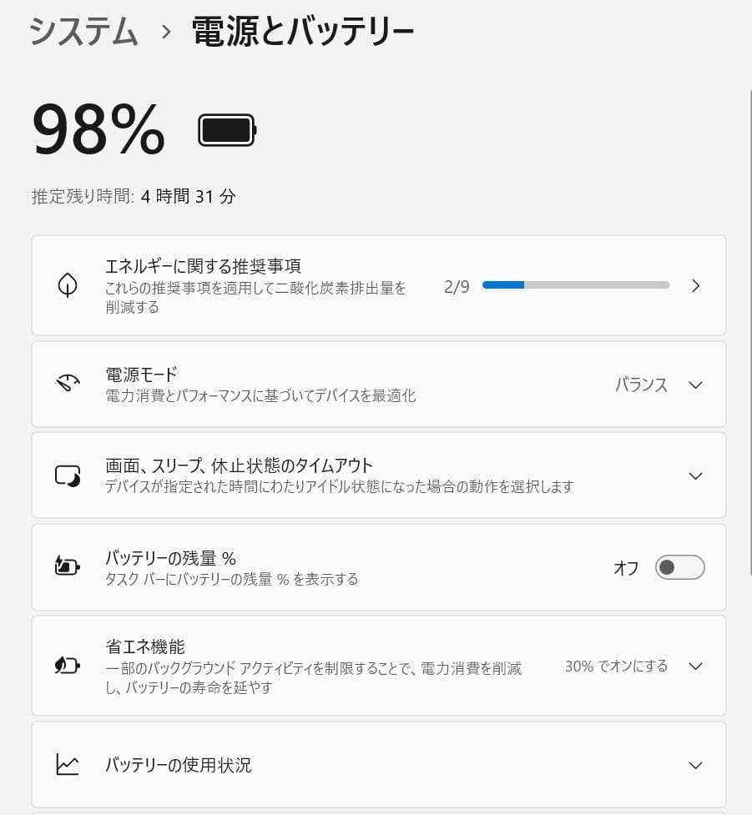
Task: Open energy recommendations via right arrow
Action: pyautogui.click(x=695, y=285)
